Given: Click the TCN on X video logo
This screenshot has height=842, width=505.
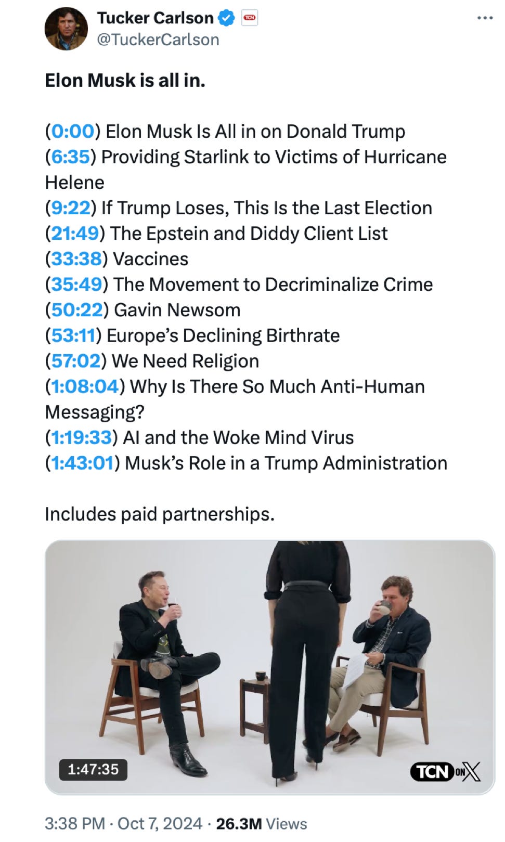Looking at the screenshot, I should pyautogui.click(x=445, y=772).
